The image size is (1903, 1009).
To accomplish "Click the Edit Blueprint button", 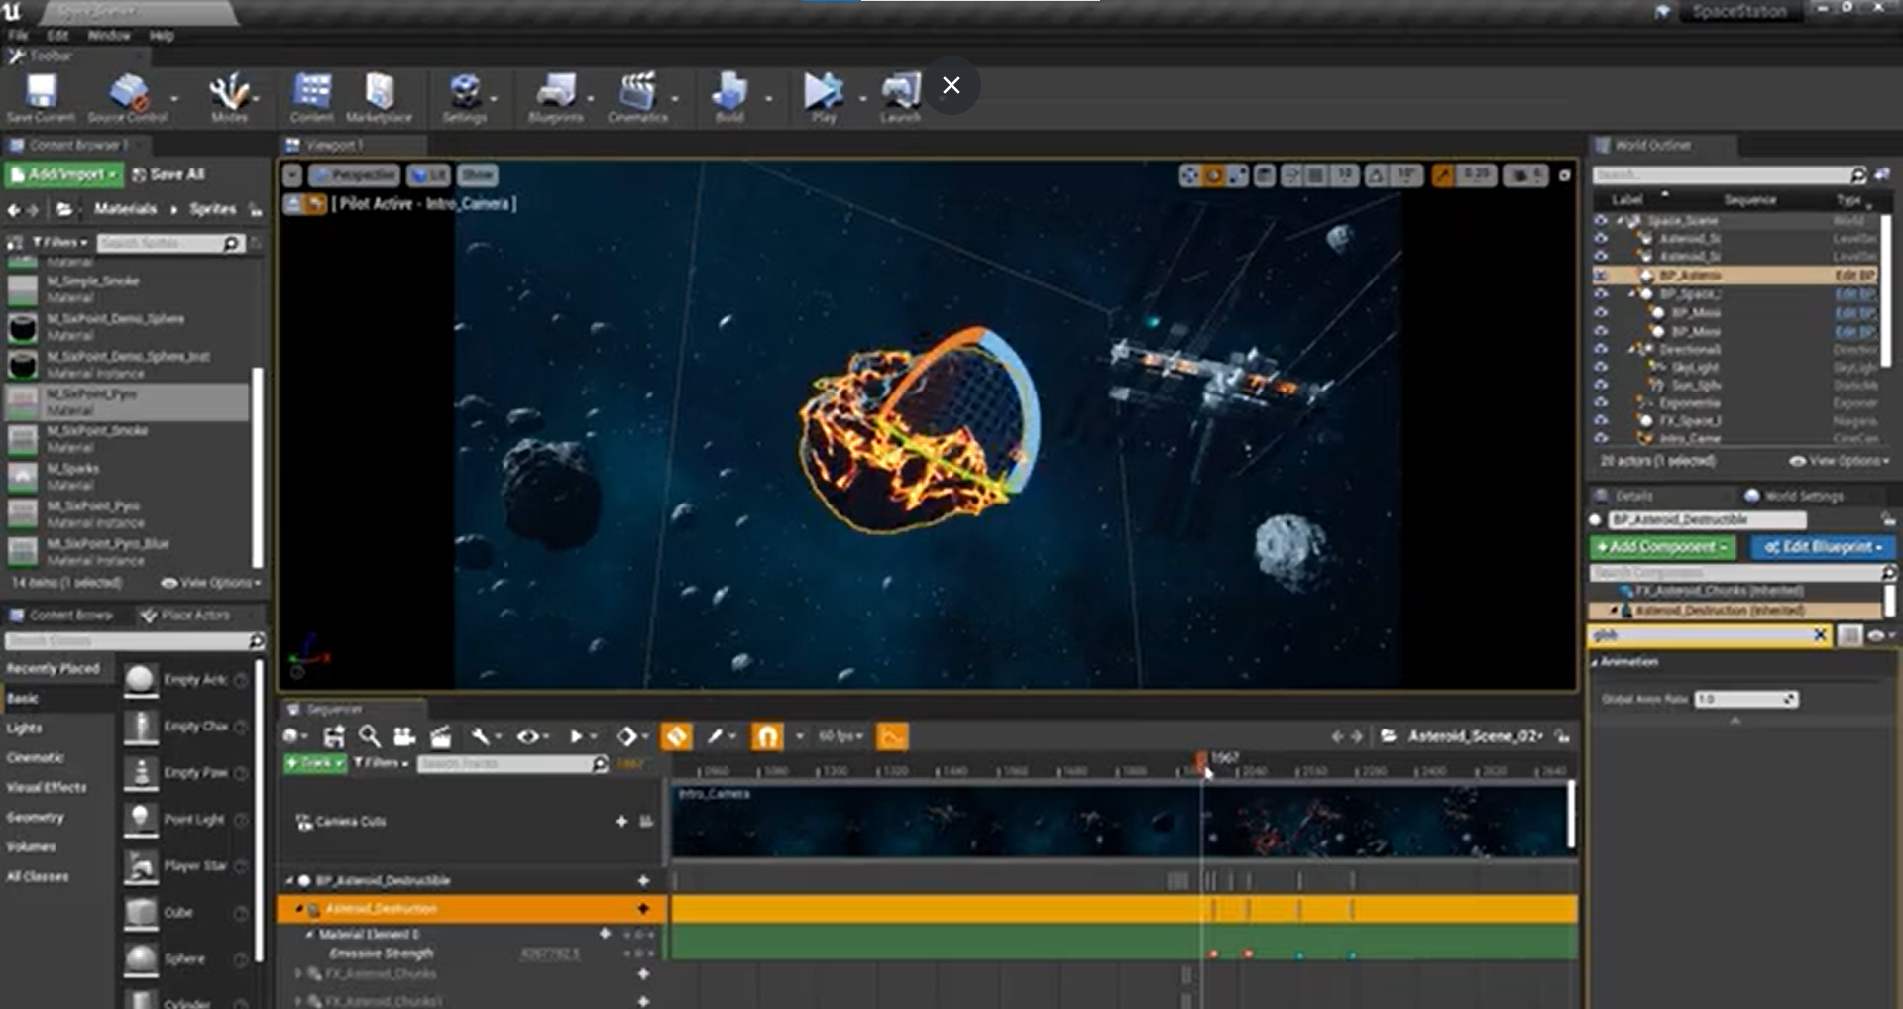I will point(1822,547).
